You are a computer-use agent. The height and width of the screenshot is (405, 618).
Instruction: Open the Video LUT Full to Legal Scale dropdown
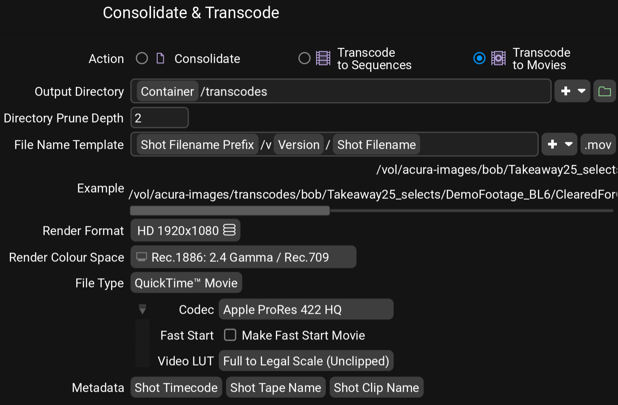pos(306,361)
